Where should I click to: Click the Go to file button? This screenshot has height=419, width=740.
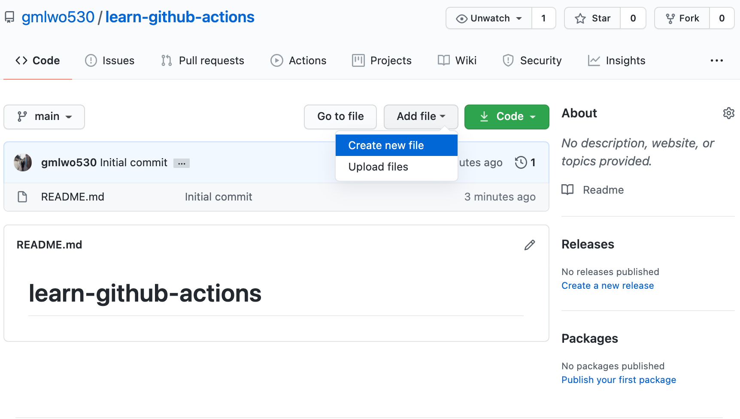(340, 116)
